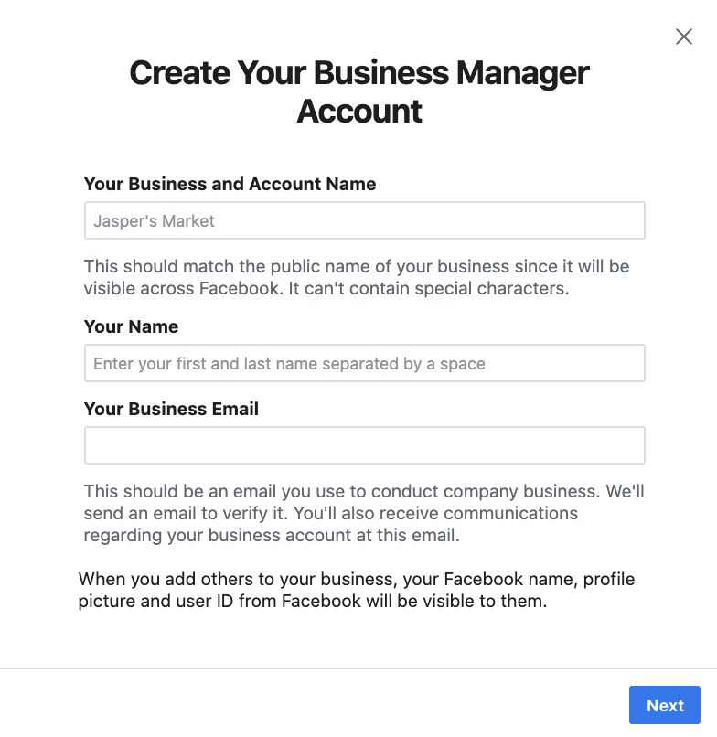Click the help text about special characters
This screenshot has height=737, width=717.
click(x=357, y=277)
